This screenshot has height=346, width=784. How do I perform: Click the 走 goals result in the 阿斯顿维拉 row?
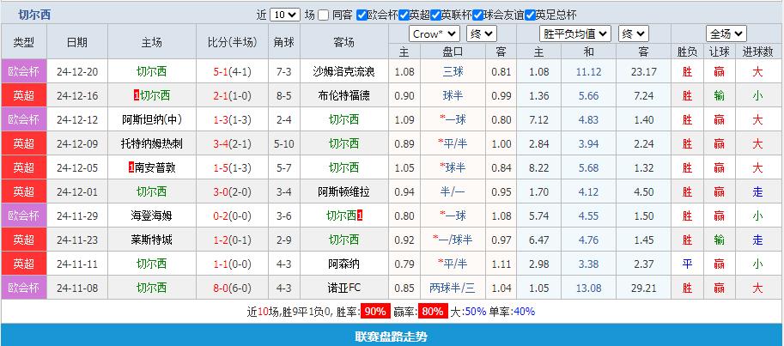(757, 192)
